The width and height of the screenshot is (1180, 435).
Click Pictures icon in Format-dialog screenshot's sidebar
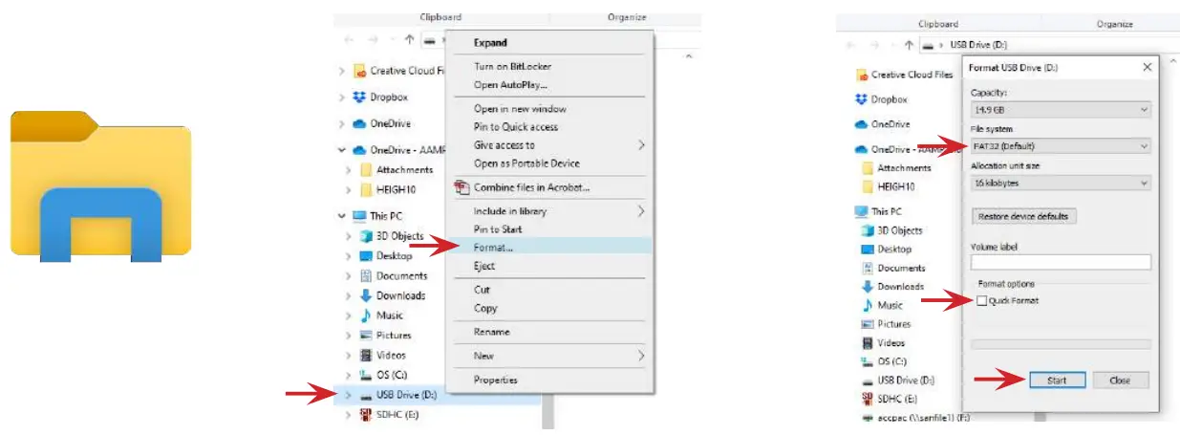pyautogui.click(x=868, y=324)
